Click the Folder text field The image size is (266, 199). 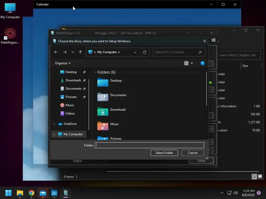coord(149,145)
